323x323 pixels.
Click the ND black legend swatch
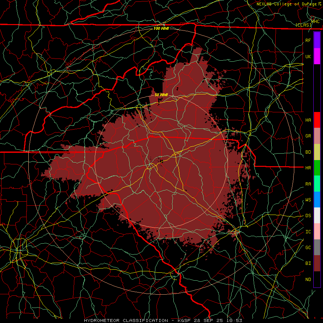tap(317, 279)
